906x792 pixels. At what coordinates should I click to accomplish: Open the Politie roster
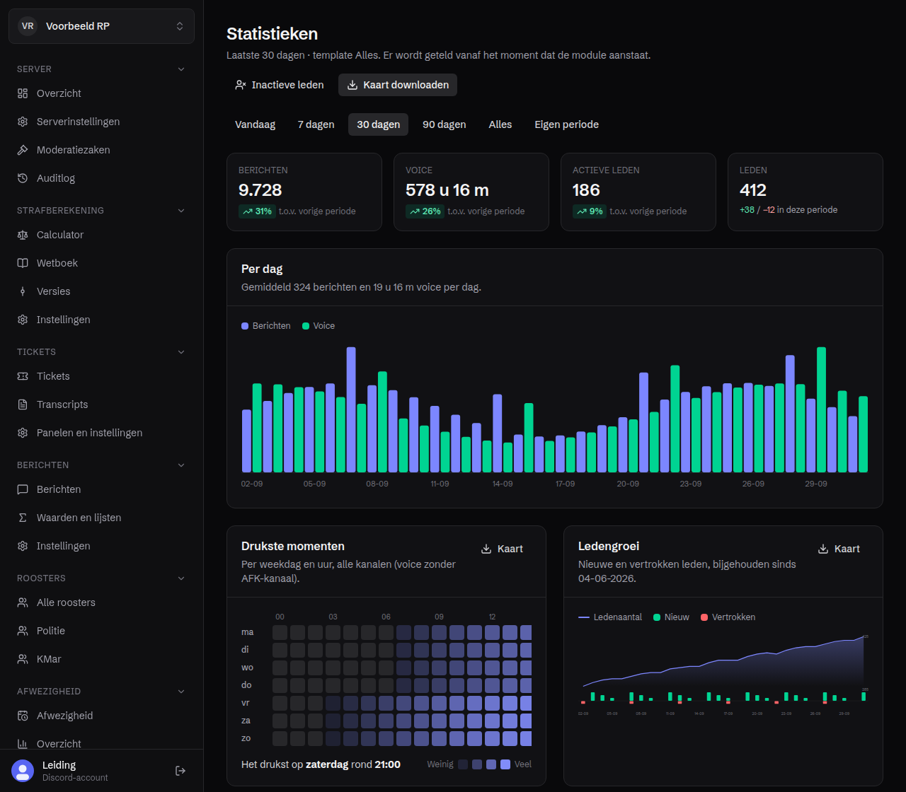(101, 631)
